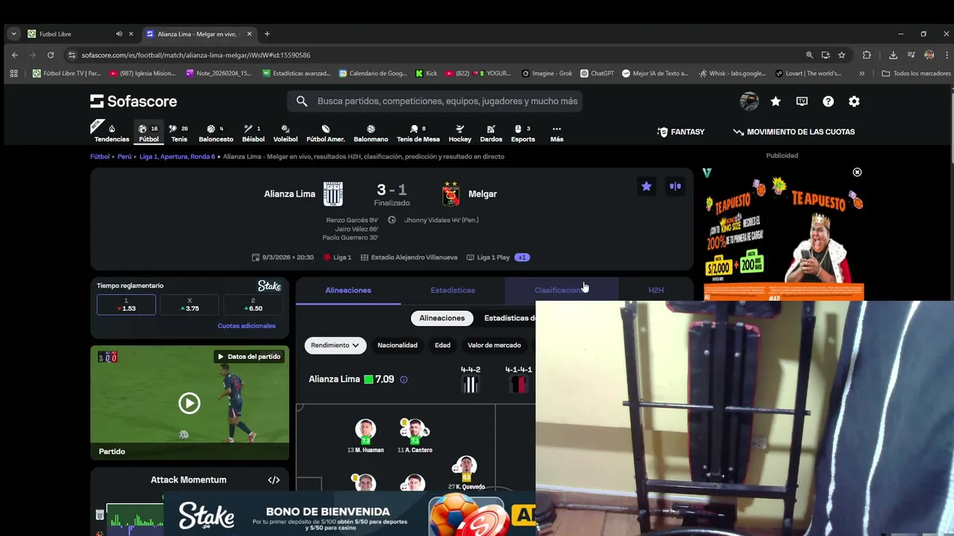The image size is (954, 536).
Task: Select the Alineaciones pill toggle
Action: (442, 318)
